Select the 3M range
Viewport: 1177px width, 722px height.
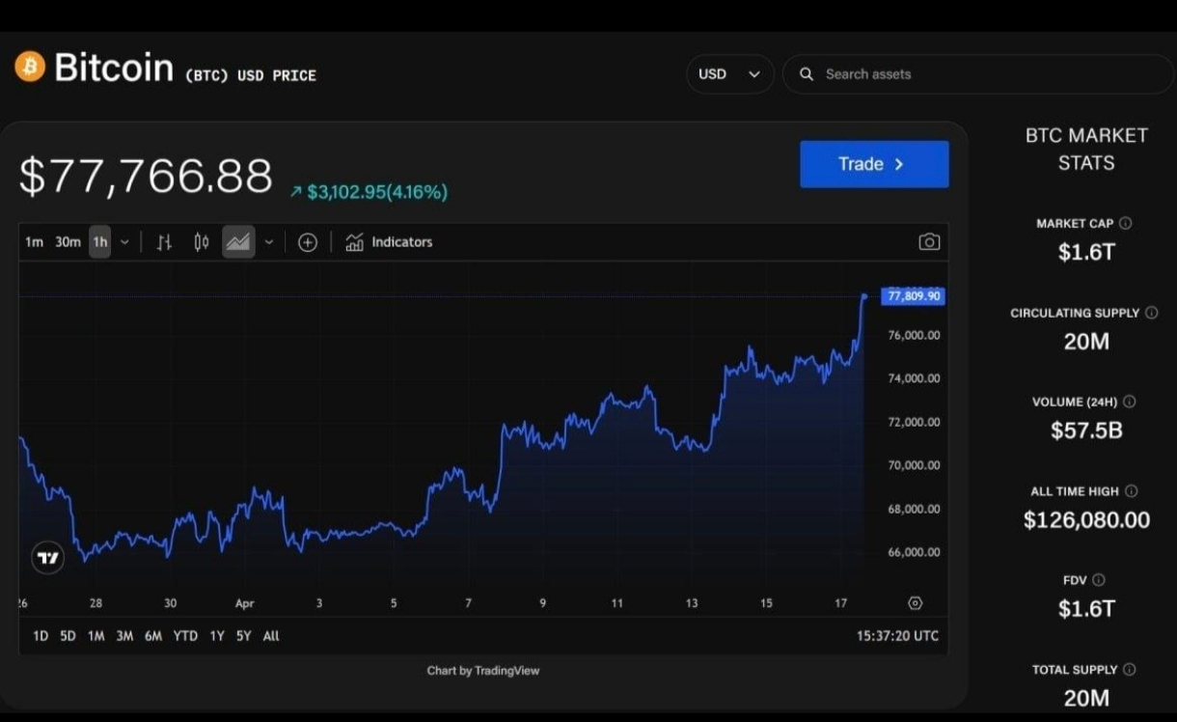point(124,636)
